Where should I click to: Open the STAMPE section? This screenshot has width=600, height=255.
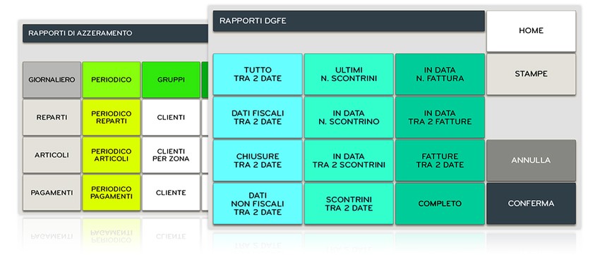(531, 74)
